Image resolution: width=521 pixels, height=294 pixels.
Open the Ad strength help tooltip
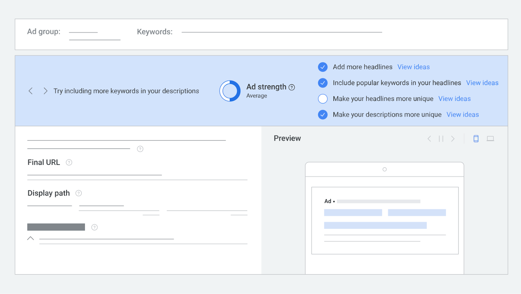[x=292, y=87]
